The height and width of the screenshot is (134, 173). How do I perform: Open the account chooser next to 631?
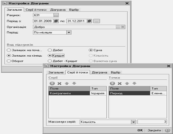point(56,15)
